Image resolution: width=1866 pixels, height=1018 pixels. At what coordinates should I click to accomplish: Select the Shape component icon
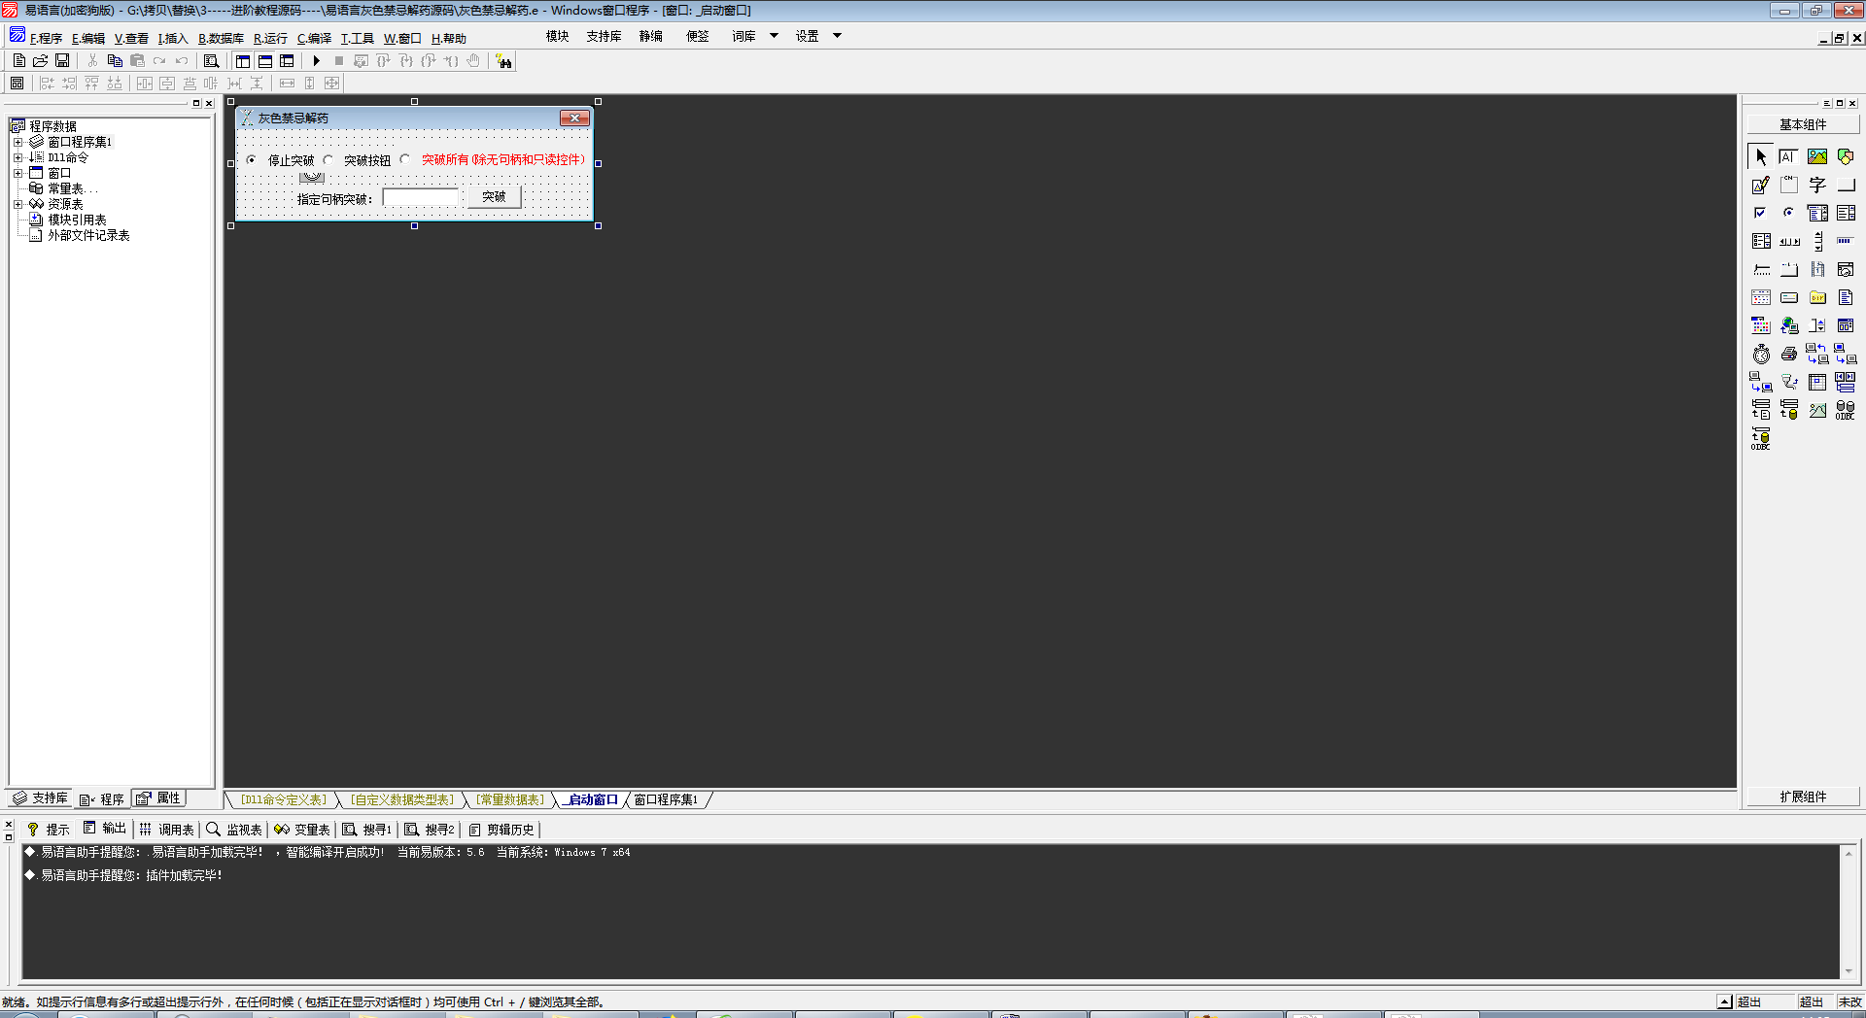(x=1846, y=156)
